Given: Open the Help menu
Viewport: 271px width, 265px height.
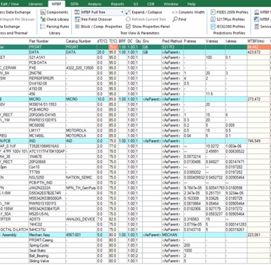Looking at the screenshot, I should (x=191, y=4).
